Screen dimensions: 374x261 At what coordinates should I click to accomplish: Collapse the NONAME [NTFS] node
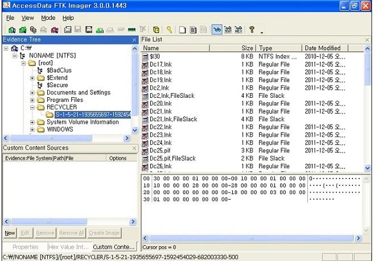pyautogui.click(x=15, y=56)
